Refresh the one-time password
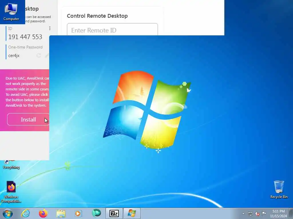Viewport: 293px width, 219px height. point(39,55)
